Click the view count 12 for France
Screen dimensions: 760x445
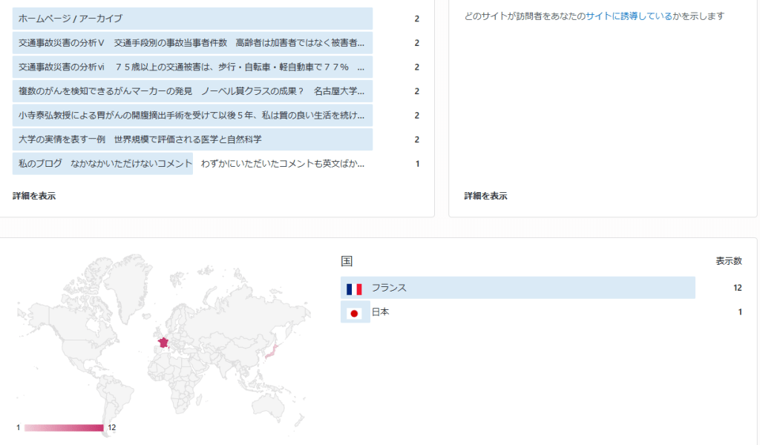coord(736,288)
